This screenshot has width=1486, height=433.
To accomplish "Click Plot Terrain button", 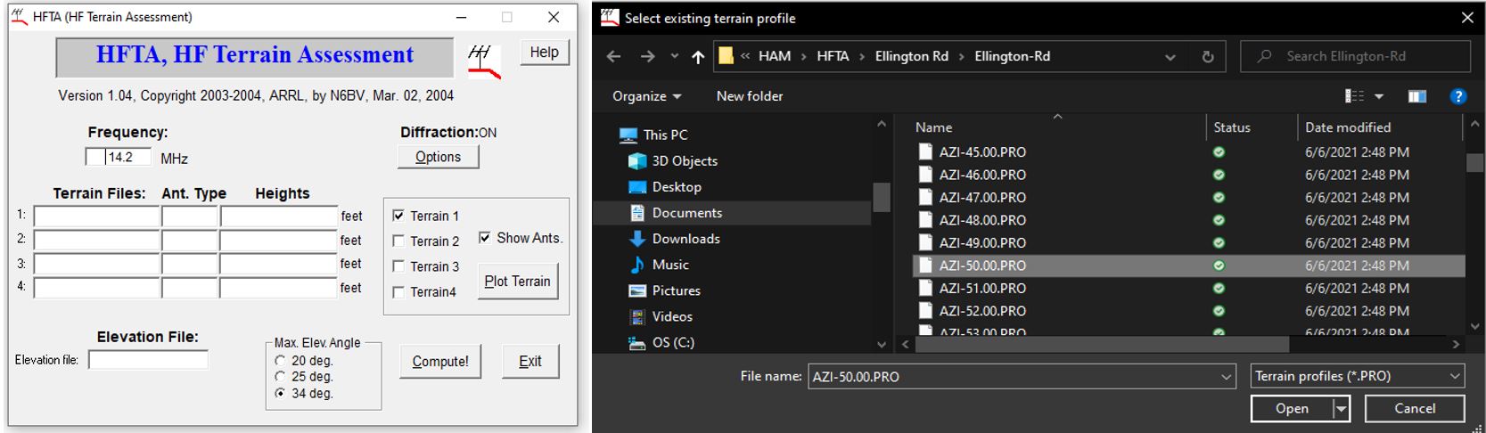I will coord(517,282).
